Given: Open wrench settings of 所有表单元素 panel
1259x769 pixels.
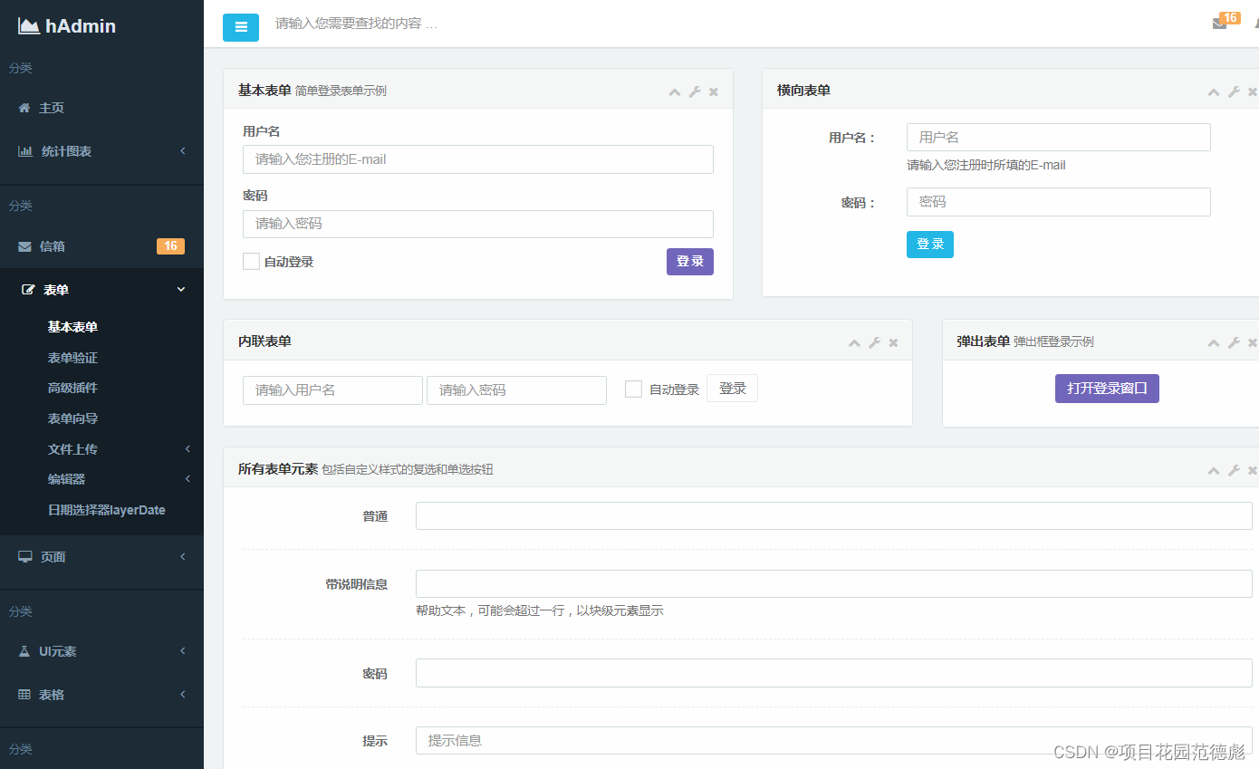Looking at the screenshot, I should click(x=1234, y=470).
